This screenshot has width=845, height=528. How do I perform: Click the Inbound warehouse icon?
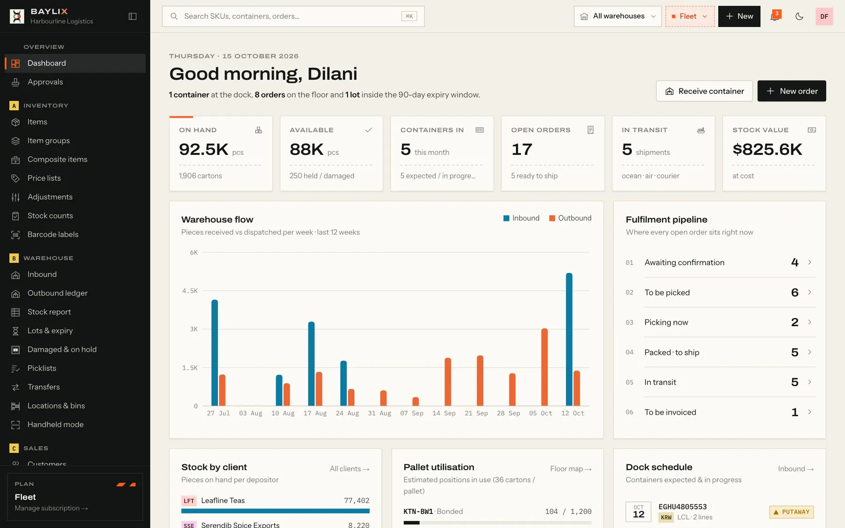pyautogui.click(x=15, y=275)
